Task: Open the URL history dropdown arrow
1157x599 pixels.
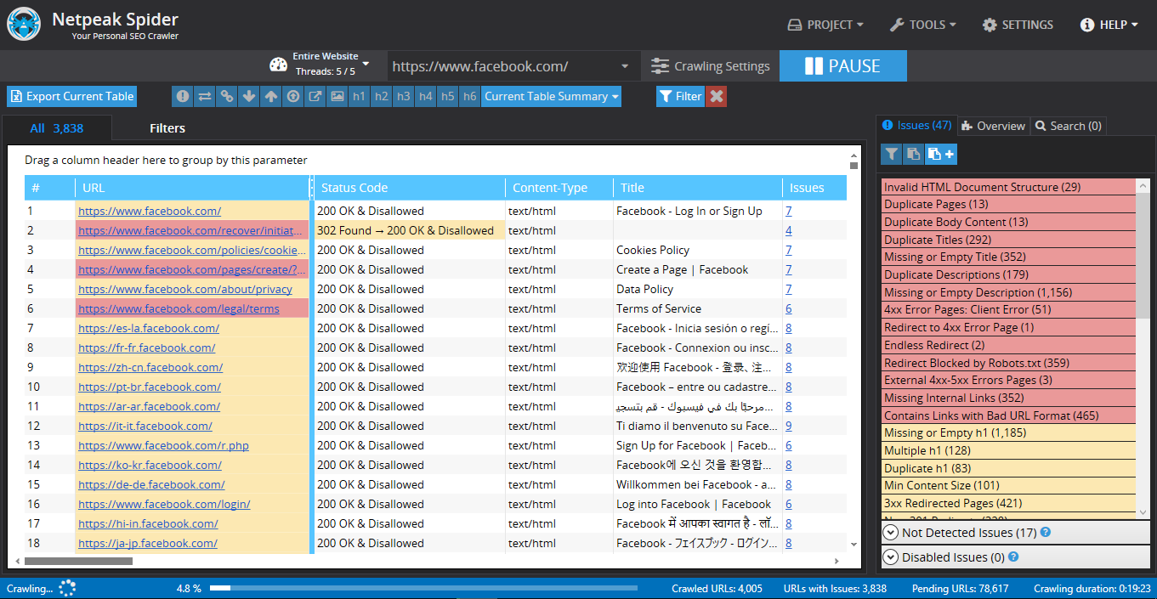Action: (625, 66)
